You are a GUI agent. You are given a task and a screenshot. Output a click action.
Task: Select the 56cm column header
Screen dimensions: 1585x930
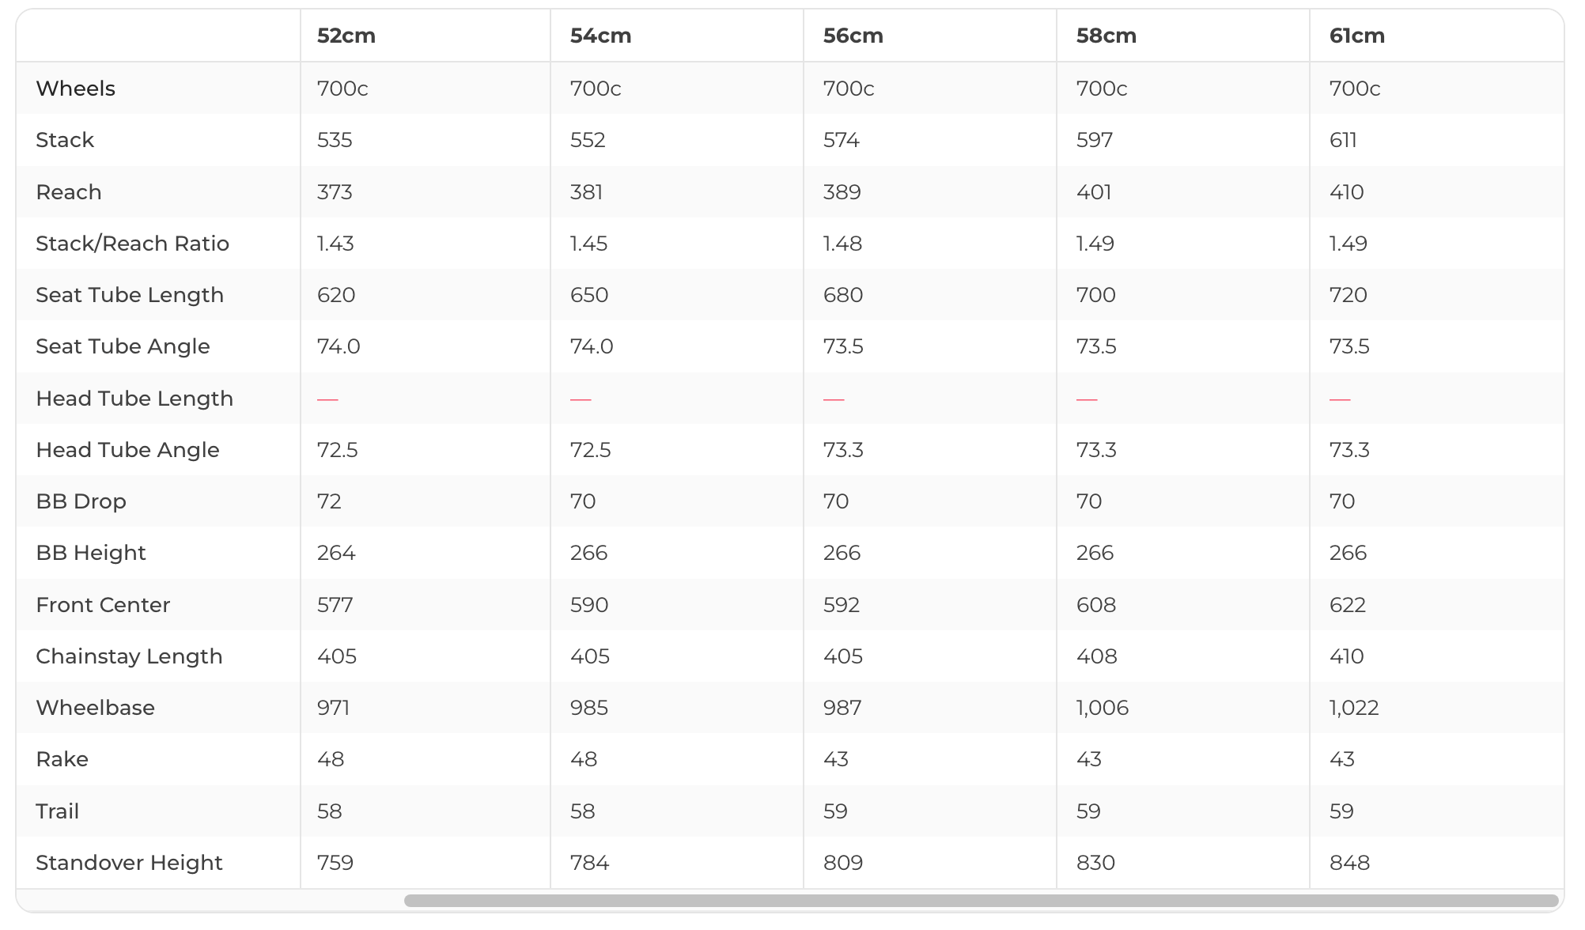pyautogui.click(x=853, y=36)
